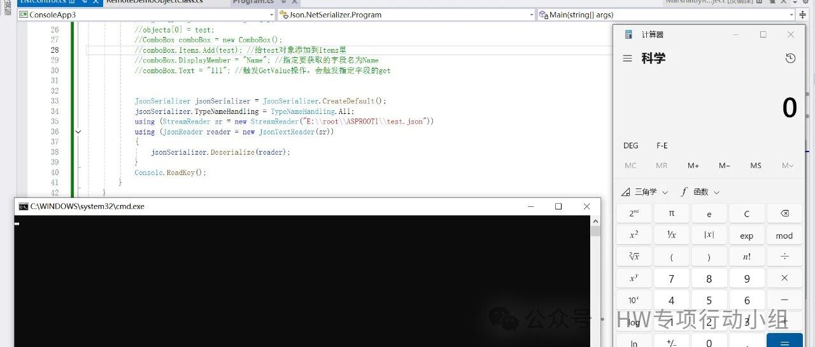Viewport: 815px width, 347px height.
Task: Click the divide operator key
Action: (784, 257)
